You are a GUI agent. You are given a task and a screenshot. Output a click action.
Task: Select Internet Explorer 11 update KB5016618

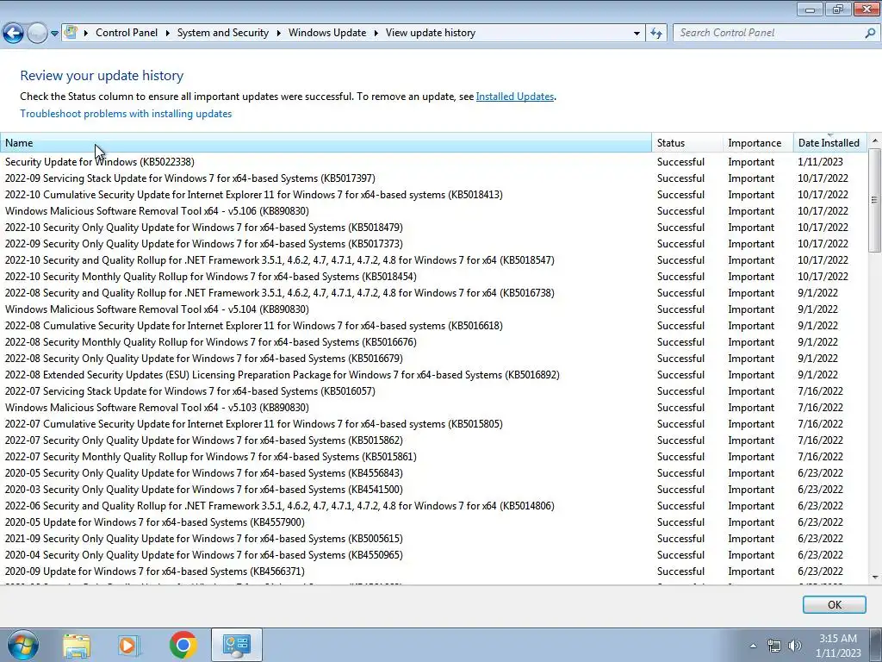coord(433,325)
